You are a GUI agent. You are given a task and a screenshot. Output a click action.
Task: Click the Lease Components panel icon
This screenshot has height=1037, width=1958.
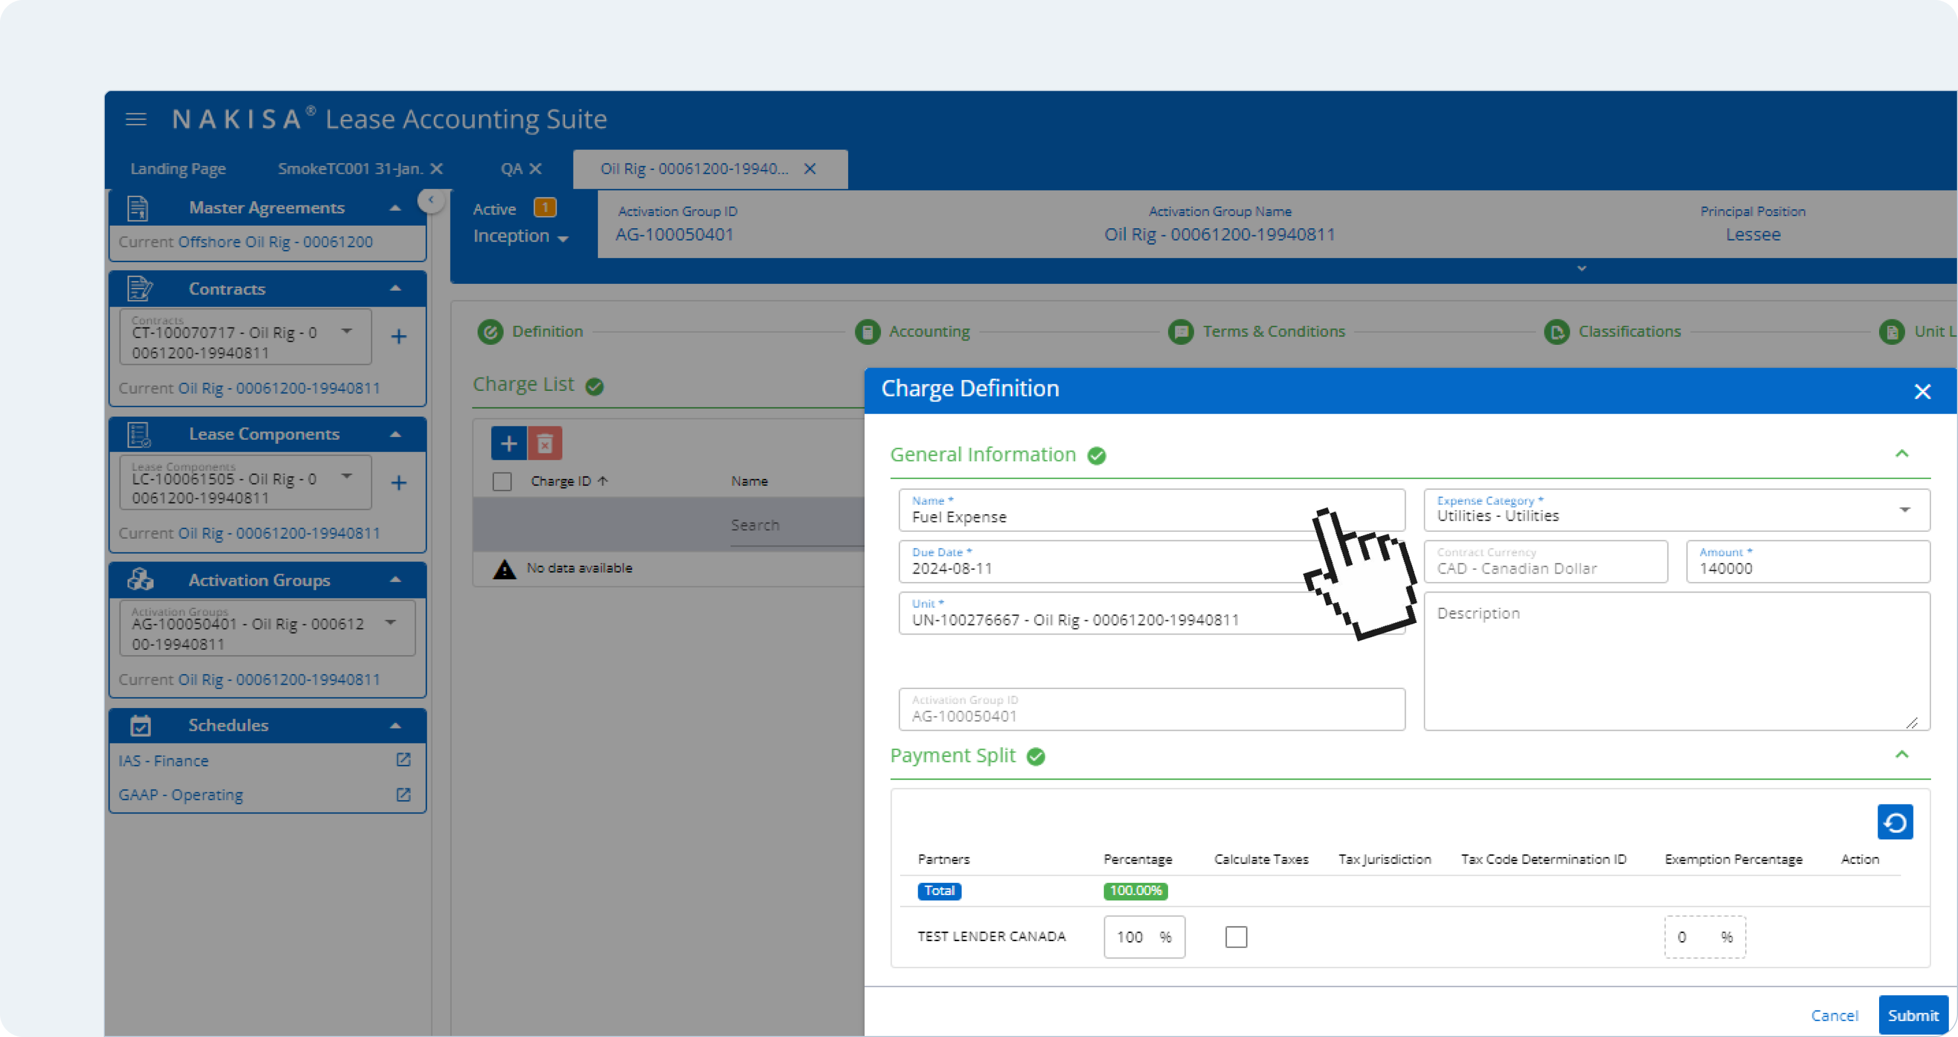point(139,435)
